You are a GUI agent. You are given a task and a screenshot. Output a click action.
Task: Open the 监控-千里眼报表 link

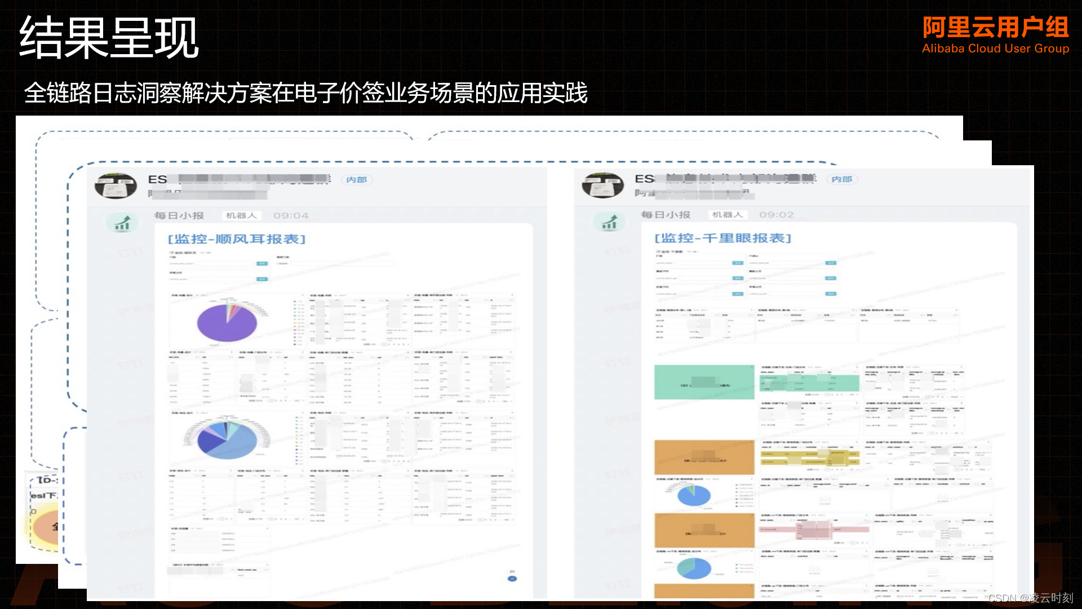tap(723, 239)
